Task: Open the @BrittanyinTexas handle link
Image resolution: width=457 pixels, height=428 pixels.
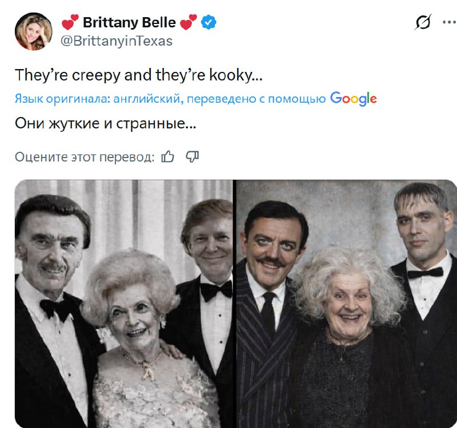Action: [117, 41]
